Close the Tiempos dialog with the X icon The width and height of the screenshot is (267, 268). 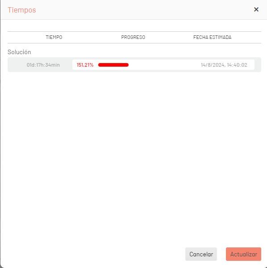[x=256, y=9]
